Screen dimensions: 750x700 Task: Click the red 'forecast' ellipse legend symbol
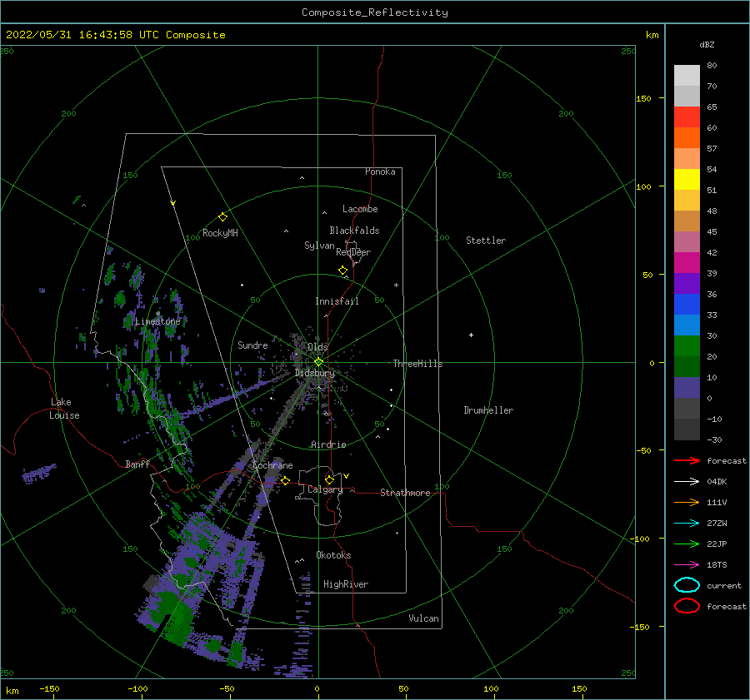(x=687, y=606)
